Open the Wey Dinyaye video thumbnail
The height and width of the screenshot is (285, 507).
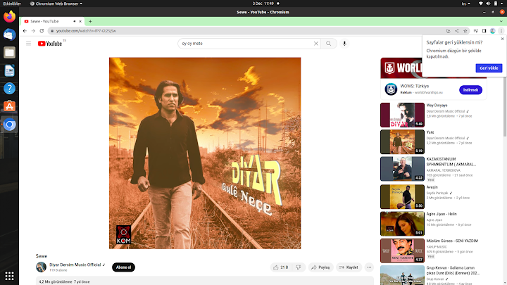[402, 115]
